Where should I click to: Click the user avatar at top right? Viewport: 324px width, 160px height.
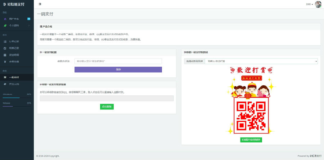click(318, 4)
